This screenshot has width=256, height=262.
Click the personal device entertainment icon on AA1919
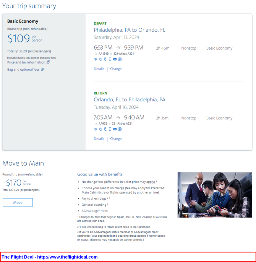point(110,59)
